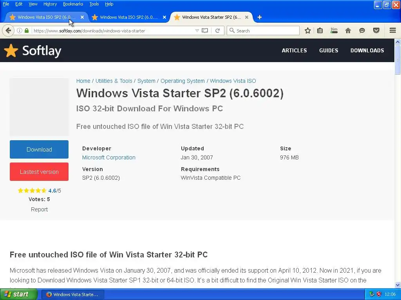Open the History menu

tap(50, 4)
